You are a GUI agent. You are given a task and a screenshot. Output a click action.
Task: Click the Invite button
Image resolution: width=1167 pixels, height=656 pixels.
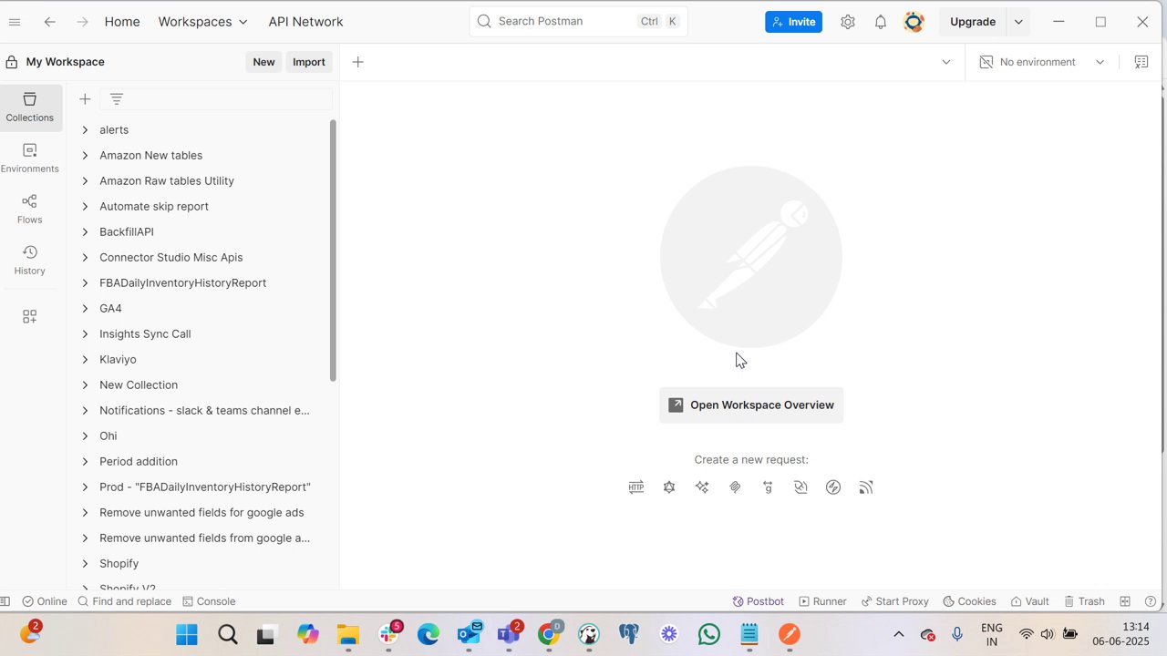coord(793,22)
